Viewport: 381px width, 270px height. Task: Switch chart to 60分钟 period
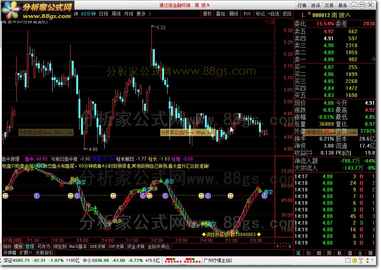click(88, 14)
